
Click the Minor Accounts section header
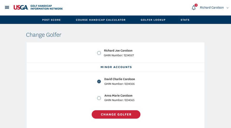116,67
